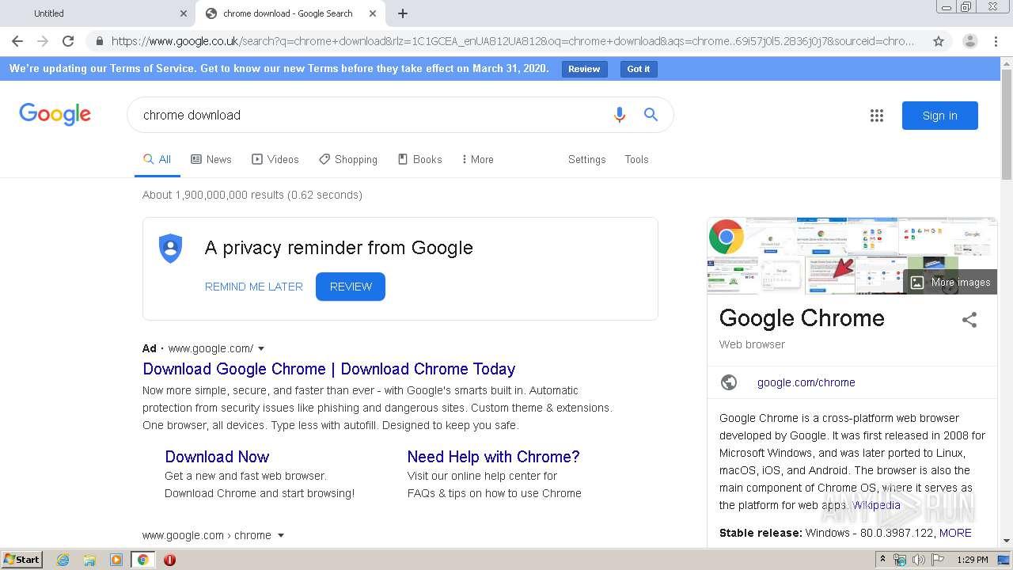Expand the arrow next to www.google.com › chrome
This screenshot has width=1013, height=570.
coord(280,535)
